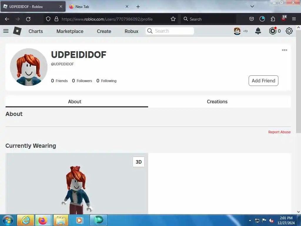Open Windows Media Player from taskbar
The image size is (301, 226).
click(x=79, y=220)
